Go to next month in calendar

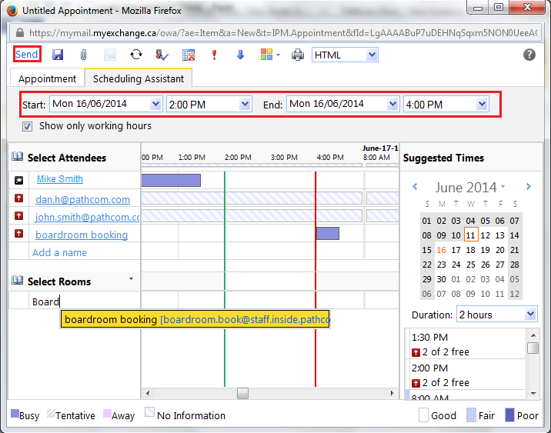click(529, 186)
